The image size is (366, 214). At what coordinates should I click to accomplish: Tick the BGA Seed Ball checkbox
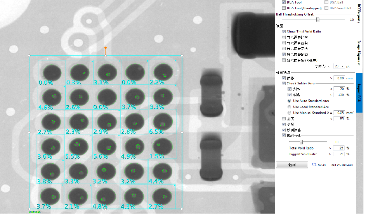click(326, 8)
